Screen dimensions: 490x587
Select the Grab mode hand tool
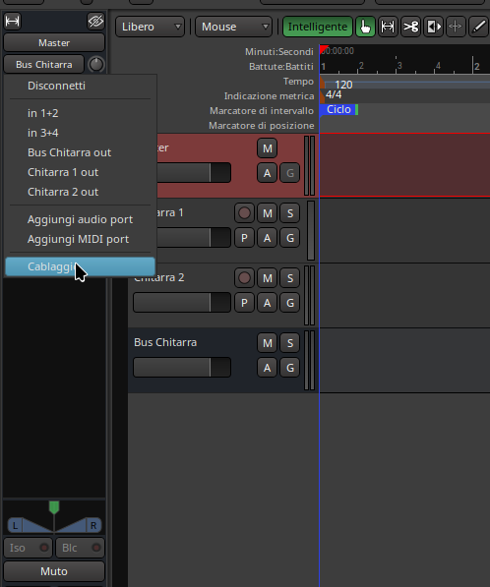365,27
